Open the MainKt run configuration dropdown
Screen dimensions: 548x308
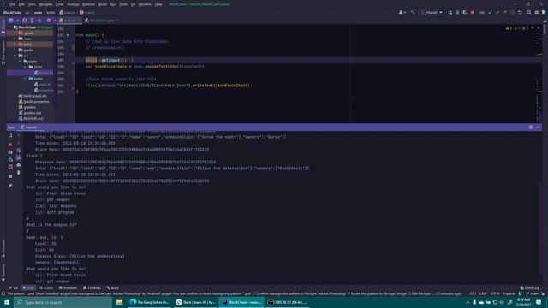coord(432,12)
